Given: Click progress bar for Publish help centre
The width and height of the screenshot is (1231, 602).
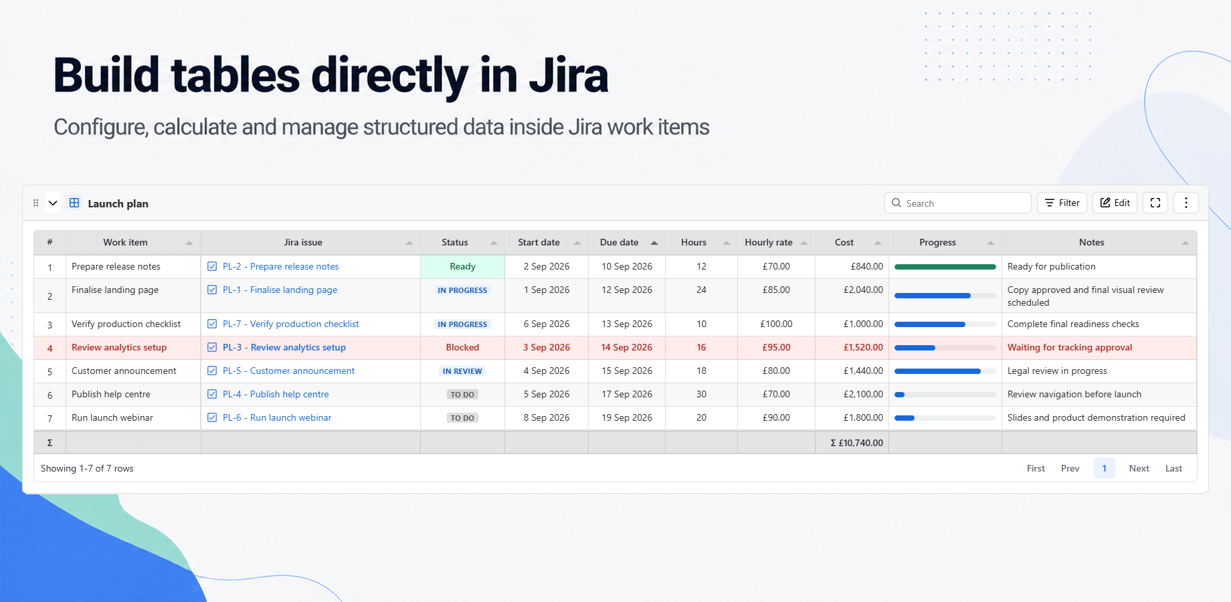Looking at the screenshot, I should click(x=945, y=395).
